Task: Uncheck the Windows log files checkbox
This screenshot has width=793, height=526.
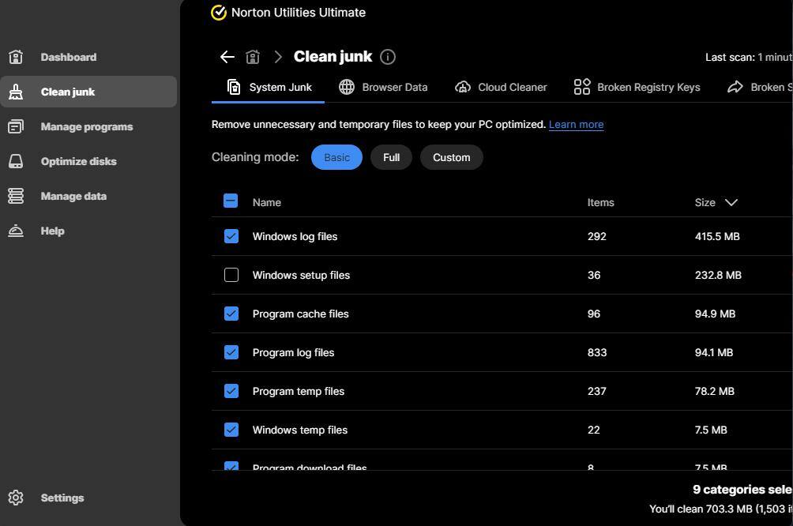Action: 231,236
